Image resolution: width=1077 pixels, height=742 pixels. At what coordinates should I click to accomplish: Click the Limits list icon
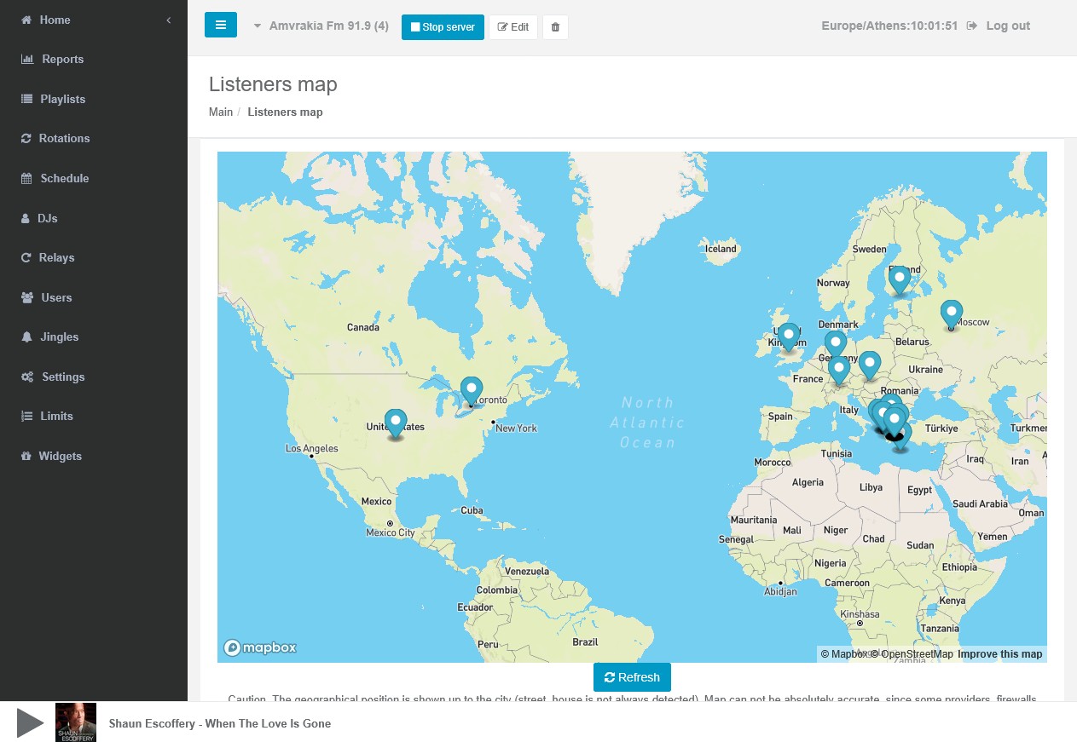click(x=26, y=417)
